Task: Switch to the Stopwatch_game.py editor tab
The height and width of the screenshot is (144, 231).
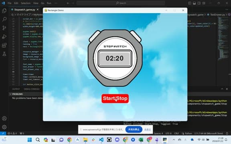Action: pos(24,10)
